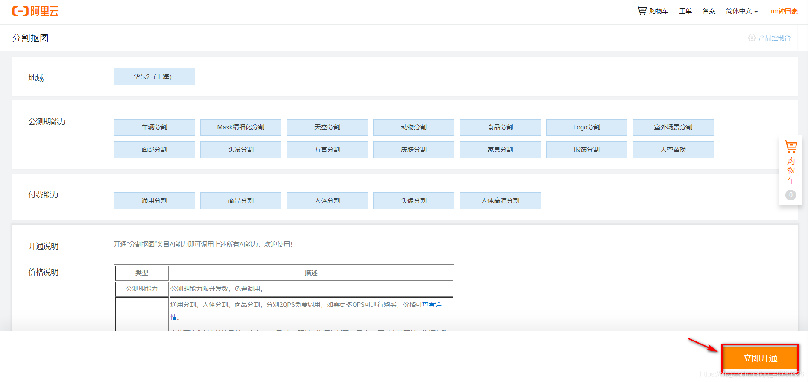Click the 类型 table header
This screenshot has height=382, width=808.
(142, 273)
